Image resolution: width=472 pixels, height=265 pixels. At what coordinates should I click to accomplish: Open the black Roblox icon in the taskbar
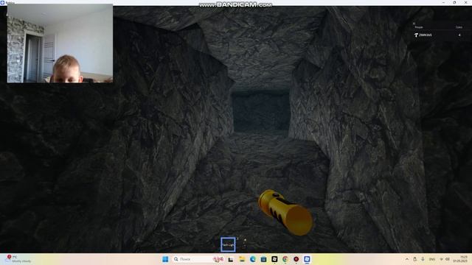pos(274,259)
